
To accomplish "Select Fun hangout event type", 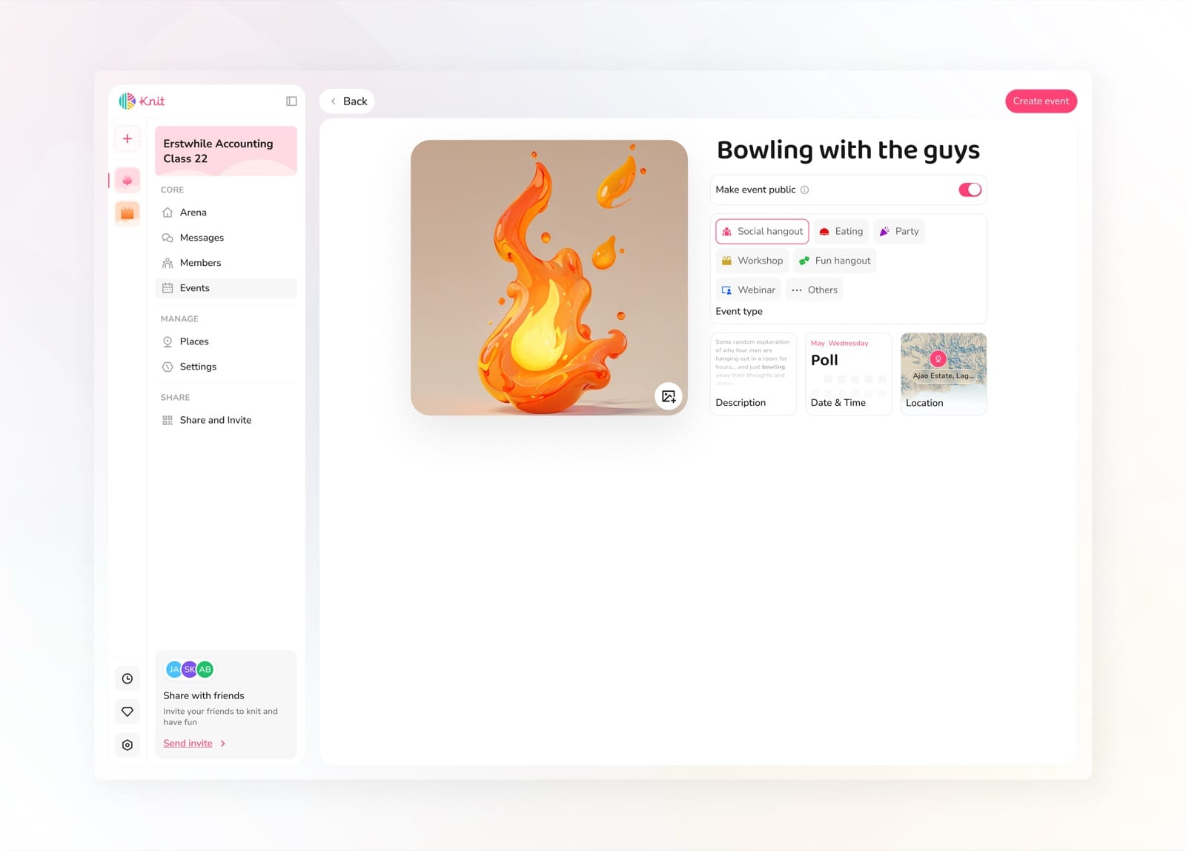I will coord(835,261).
